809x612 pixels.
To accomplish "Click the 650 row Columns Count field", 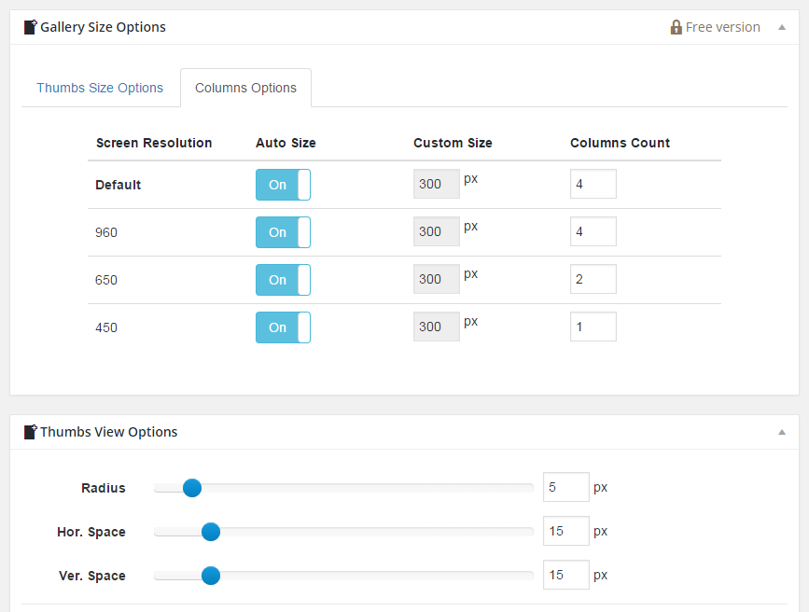I will coord(593,279).
